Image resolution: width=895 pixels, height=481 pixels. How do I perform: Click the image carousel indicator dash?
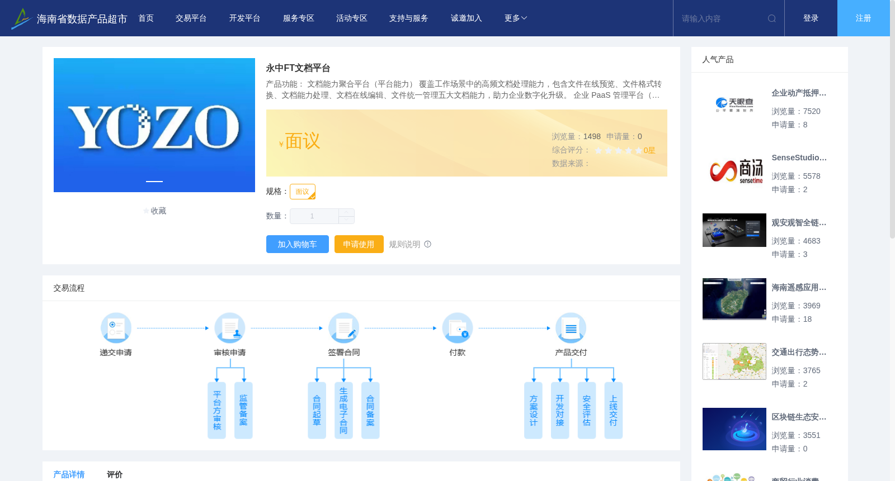click(154, 182)
